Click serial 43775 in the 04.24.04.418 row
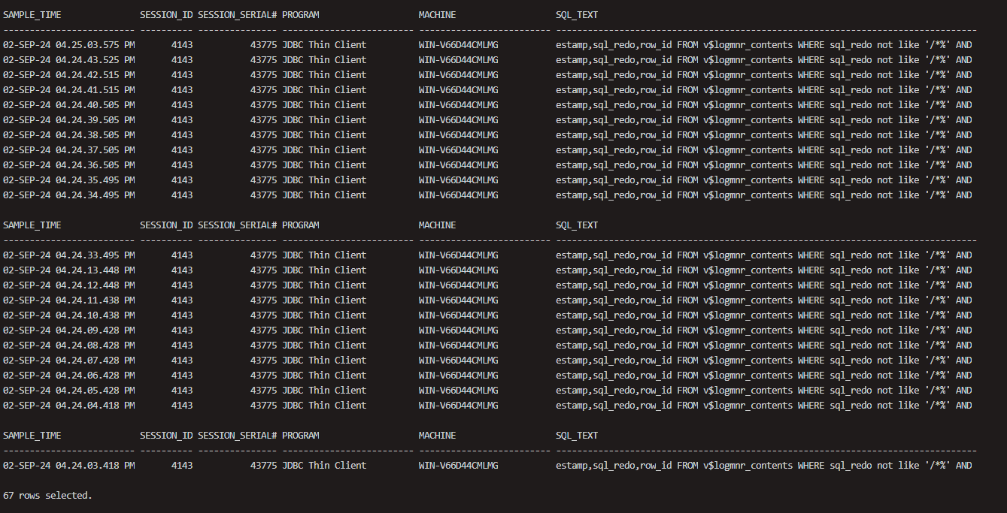 click(x=263, y=406)
